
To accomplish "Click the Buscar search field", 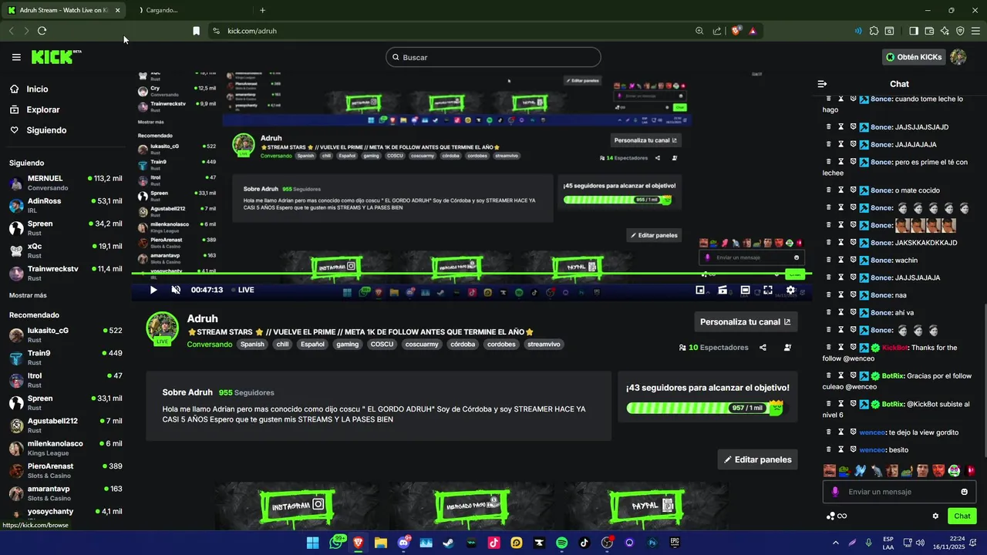I will tap(493, 57).
